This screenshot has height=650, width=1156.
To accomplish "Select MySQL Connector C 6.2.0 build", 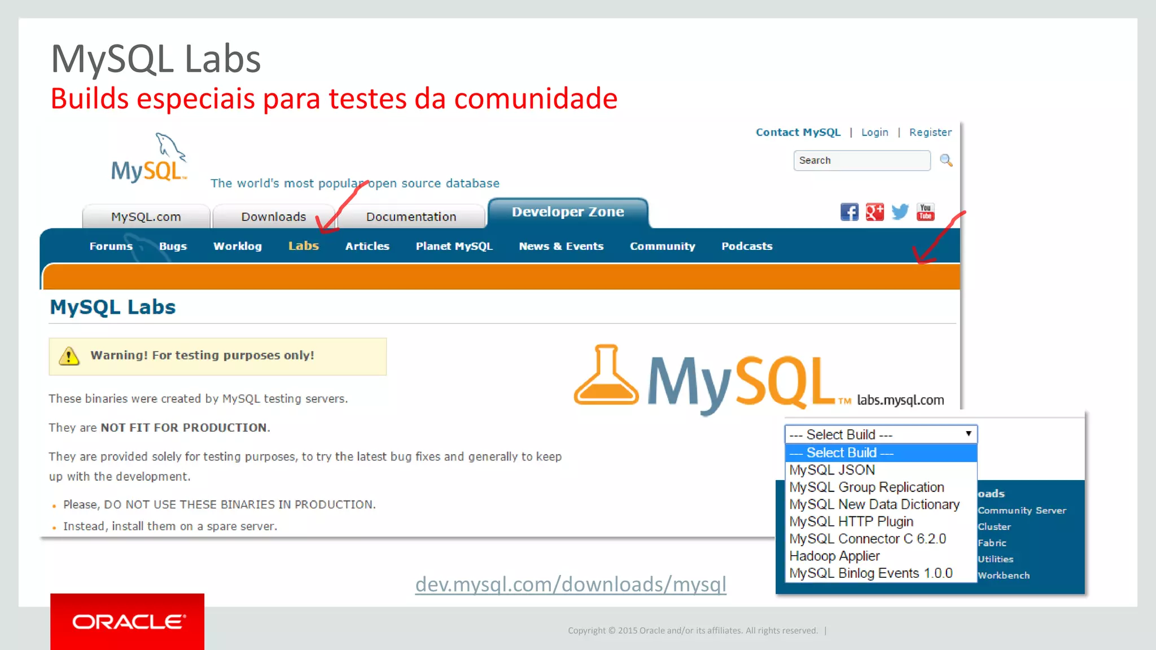I will tap(881, 539).
